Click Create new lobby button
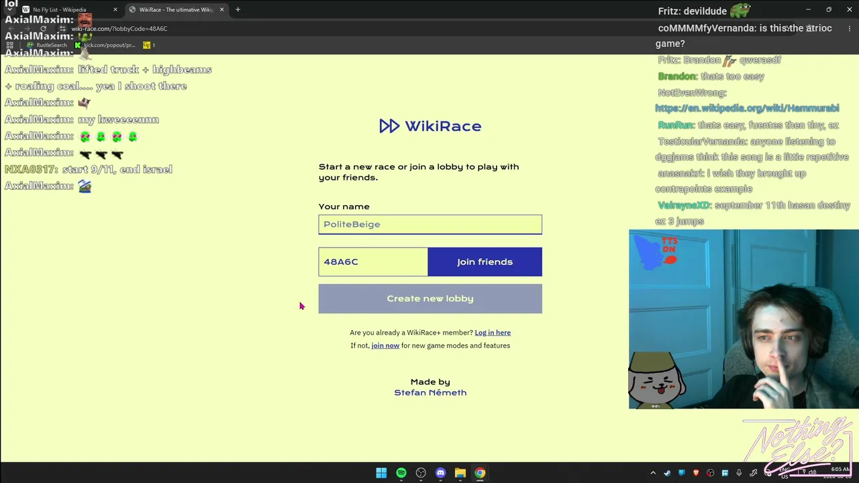This screenshot has height=483, width=859. click(430, 299)
